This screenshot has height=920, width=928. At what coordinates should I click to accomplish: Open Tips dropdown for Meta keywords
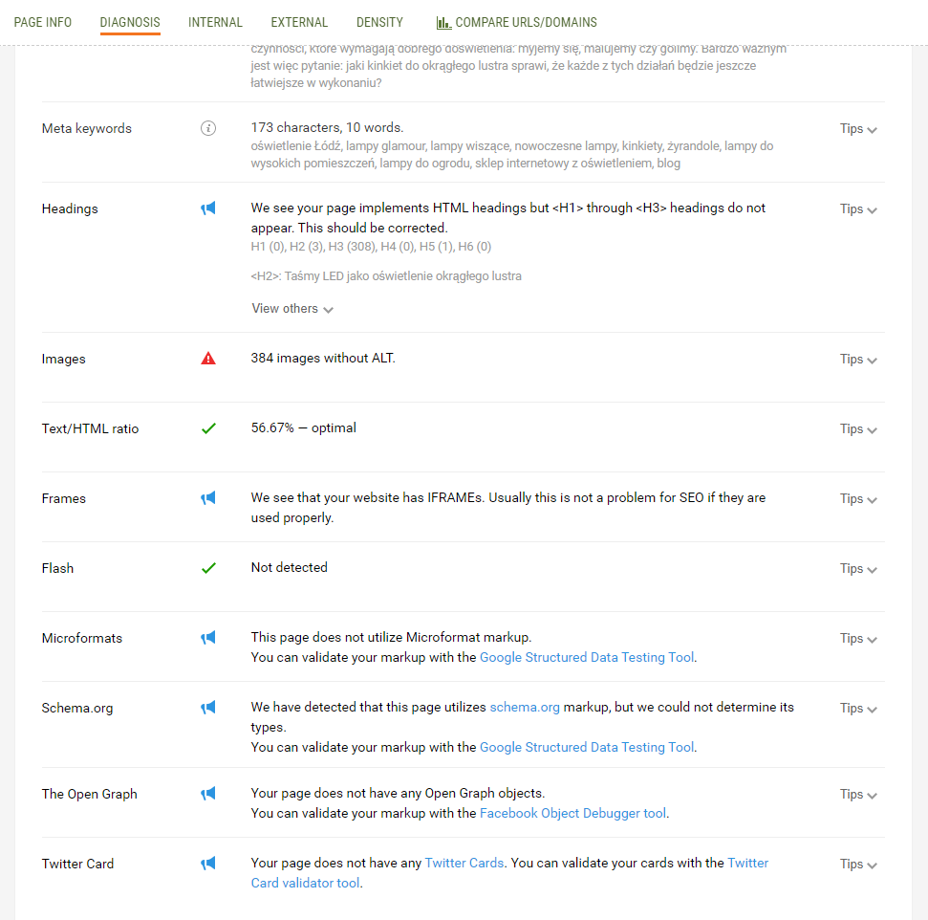click(x=858, y=128)
